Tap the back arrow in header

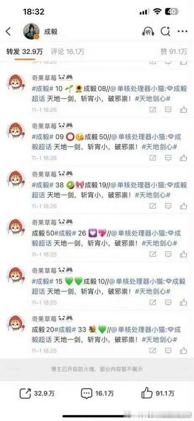(x=8, y=32)
